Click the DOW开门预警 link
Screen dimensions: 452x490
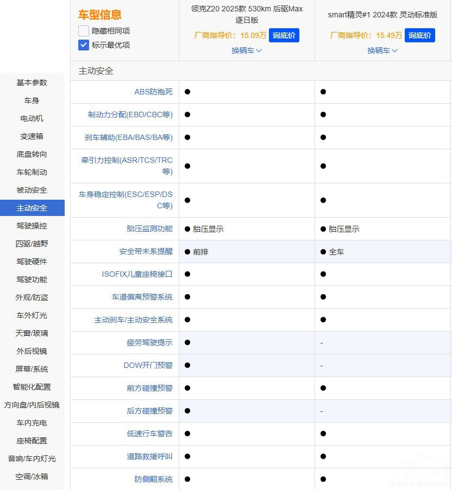pos(148,365)
